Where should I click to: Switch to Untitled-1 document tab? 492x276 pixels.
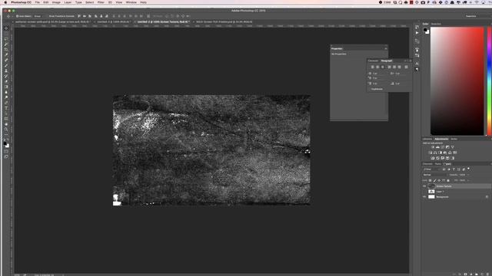point(113,22)
